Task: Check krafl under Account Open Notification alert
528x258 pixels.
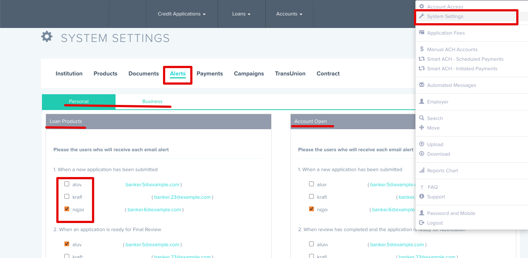Action: click(311, 256)
